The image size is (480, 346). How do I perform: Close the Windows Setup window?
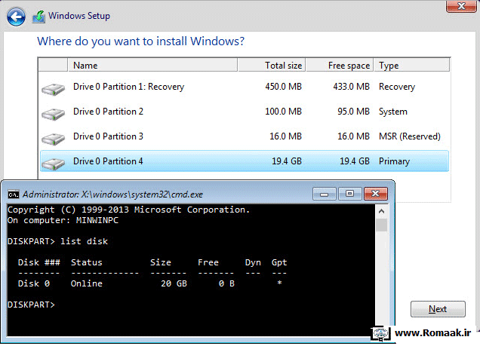(x=461, y=6)
